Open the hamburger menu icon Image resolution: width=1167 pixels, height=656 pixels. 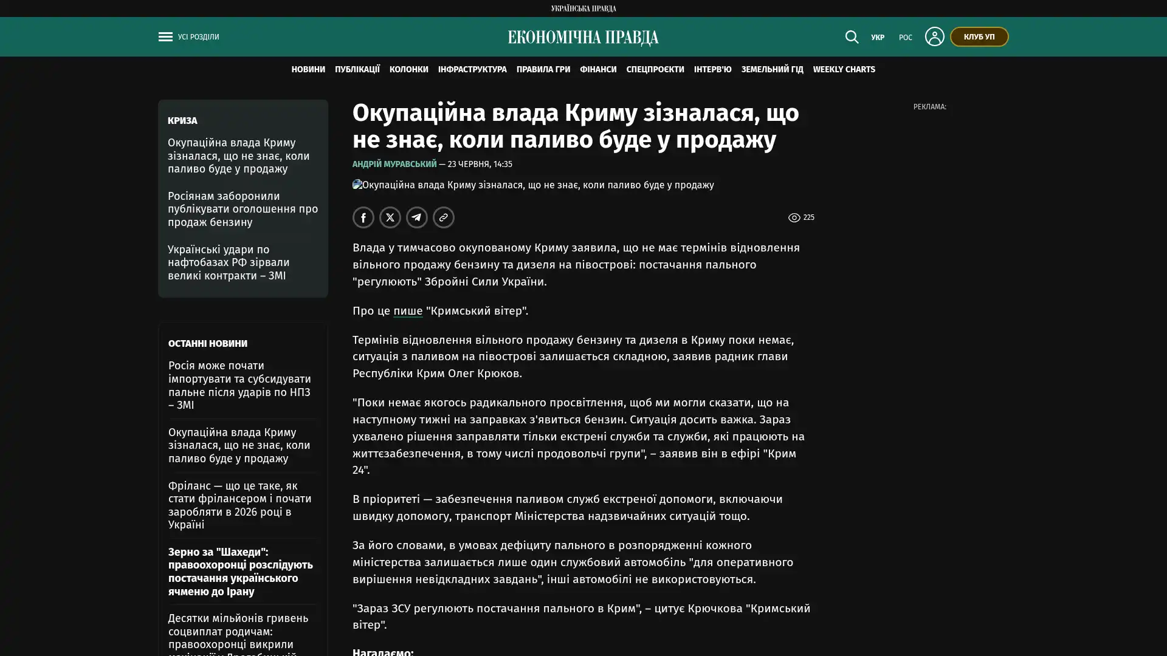pos(165,37)
